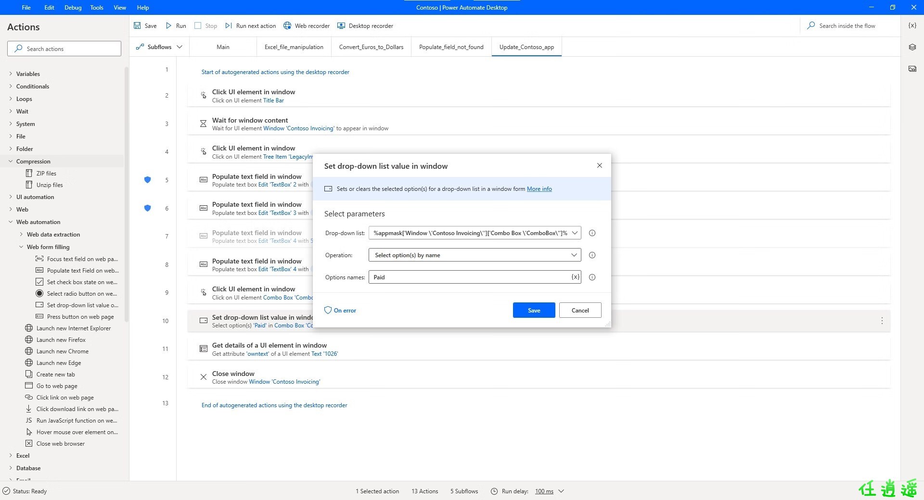Select Create new tab action
Screen dimensions: 924x500
click(x=50, y=375)
